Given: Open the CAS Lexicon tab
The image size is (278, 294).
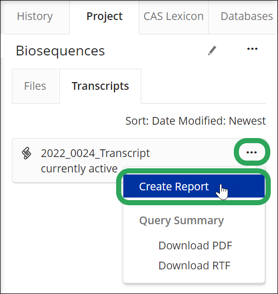Looking at the screenshot, I should pyautogui.click(x=174, y=16).
